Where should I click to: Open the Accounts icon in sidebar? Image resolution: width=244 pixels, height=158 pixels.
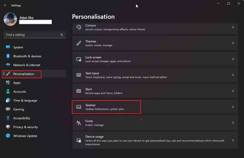pyautogui.click(x=8, y=91)
